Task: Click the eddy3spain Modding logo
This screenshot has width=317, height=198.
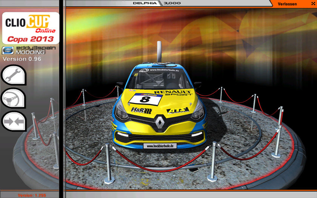Action: tap(23, 50)
